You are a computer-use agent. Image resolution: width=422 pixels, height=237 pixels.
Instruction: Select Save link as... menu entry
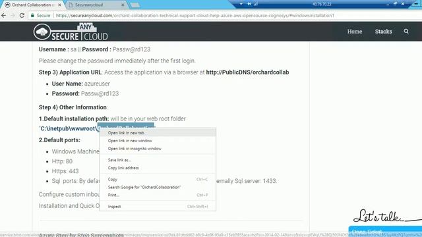(x=158, y=160)
